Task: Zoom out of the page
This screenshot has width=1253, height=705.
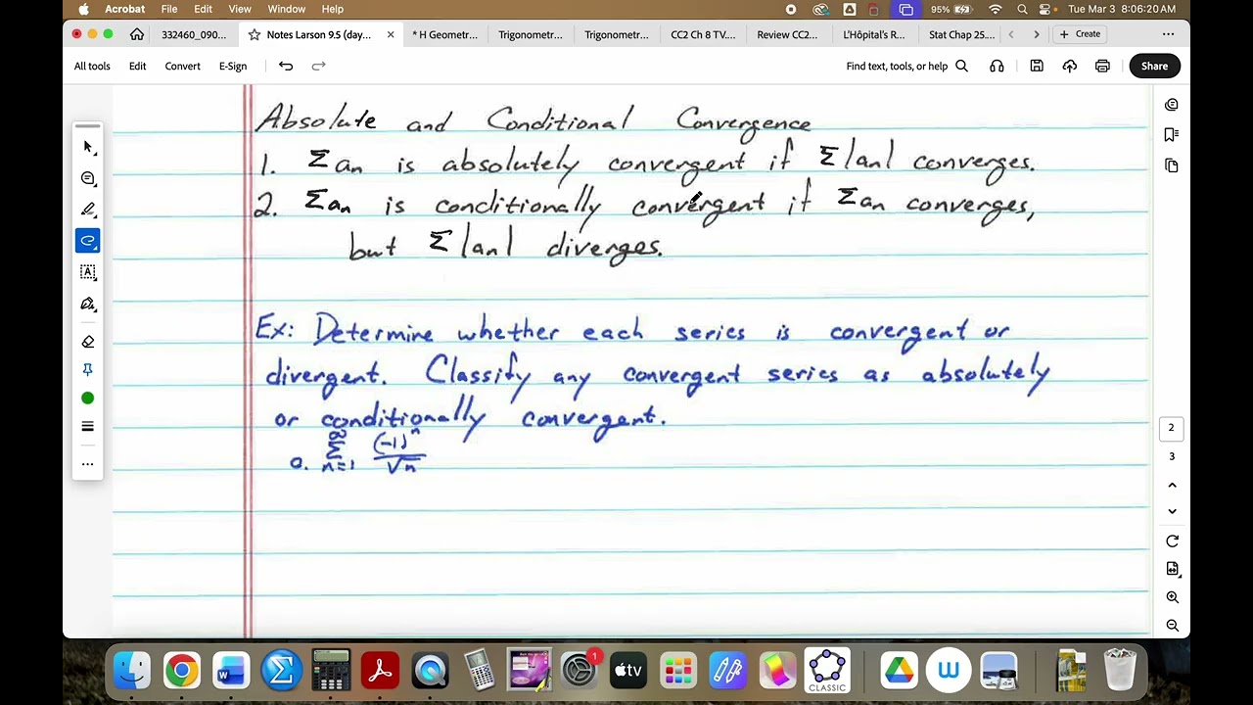Action: click(x=1172, y=626)
